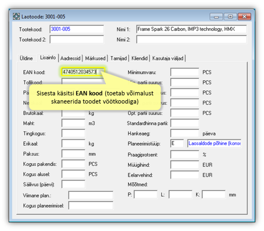Select the Lisainfo tab
The image size is (264, 231).
pos(48,58)
